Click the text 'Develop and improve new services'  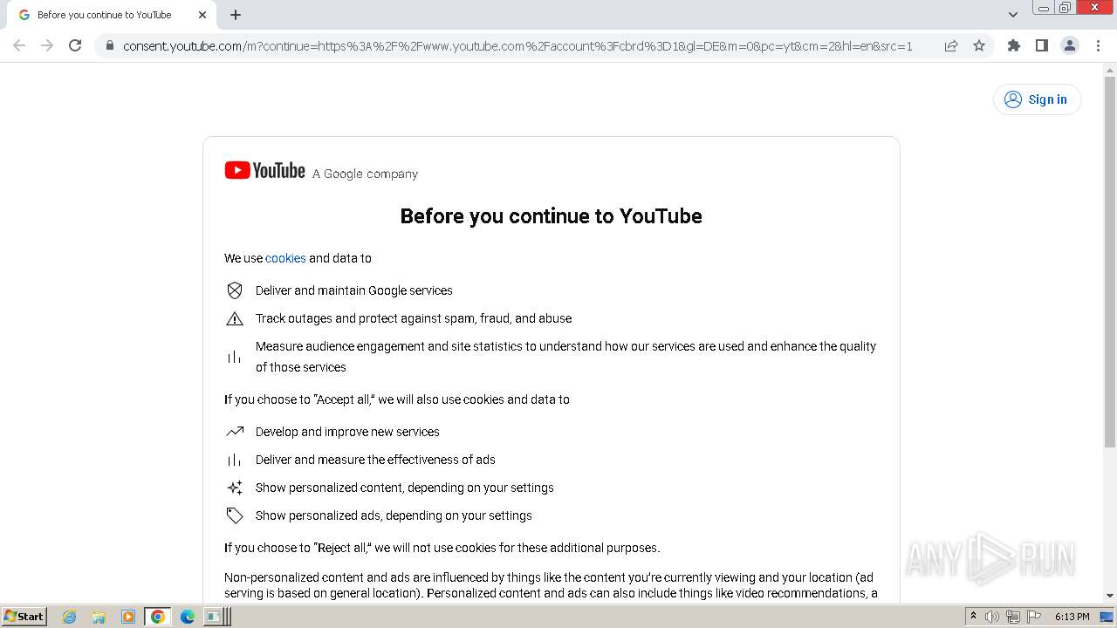pos(347,432)
